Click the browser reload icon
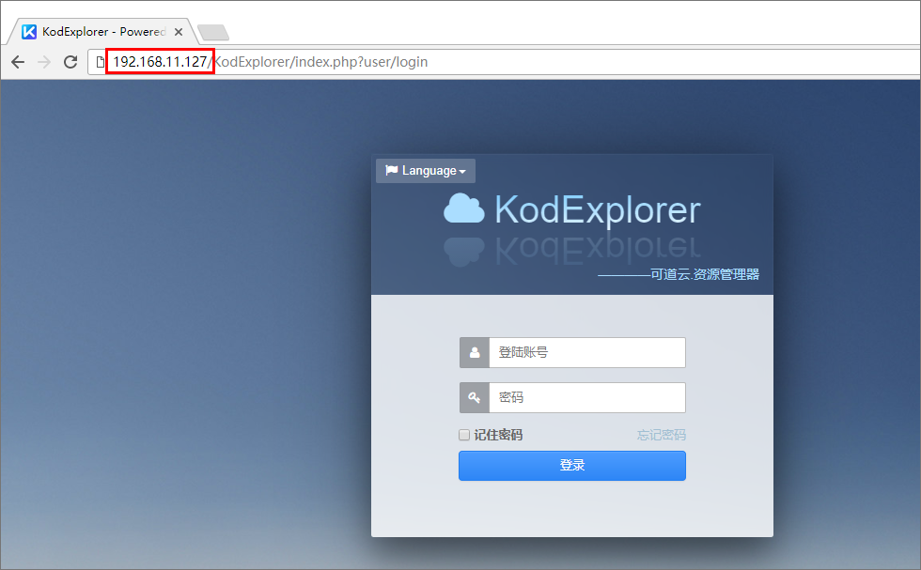Screen dimensions: 921x570 tap(70, 61)
